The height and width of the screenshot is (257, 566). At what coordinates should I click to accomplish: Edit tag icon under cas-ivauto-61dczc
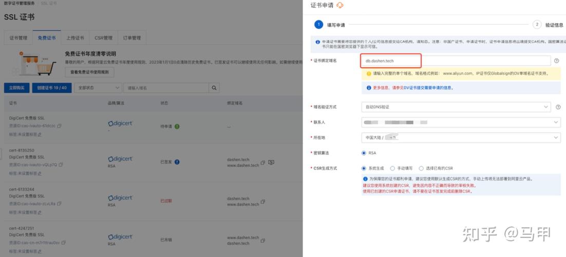40,135
